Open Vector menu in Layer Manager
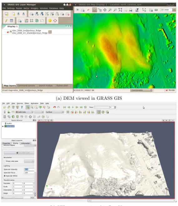The image size is (178, 206). (x=26, y=8)
